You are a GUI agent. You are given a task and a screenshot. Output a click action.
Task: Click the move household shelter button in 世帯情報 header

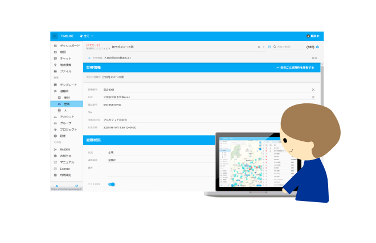click(x=295, y=68)
